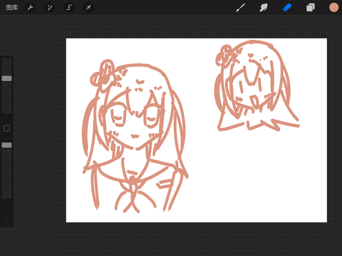The image size is (342, 256).
Task: Open eraser brush library
Action: 287,7
